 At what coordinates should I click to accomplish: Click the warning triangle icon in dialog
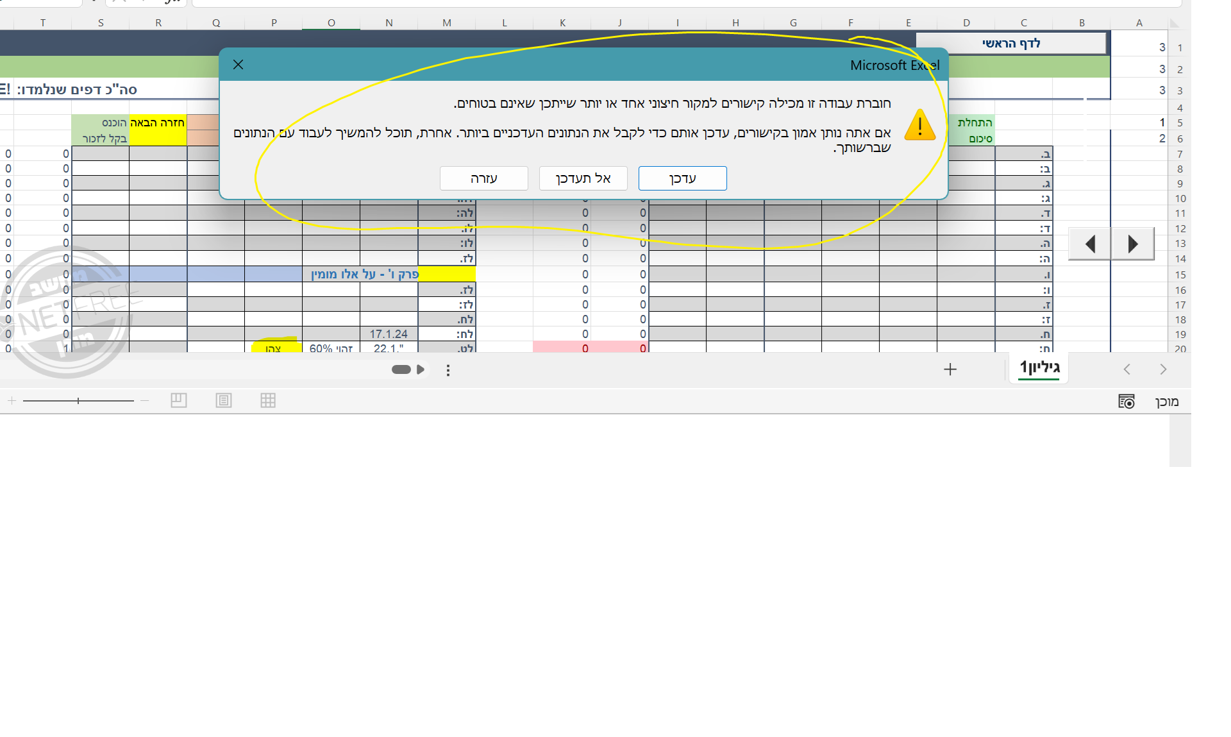pyautogui.click(x=920, y=124)
